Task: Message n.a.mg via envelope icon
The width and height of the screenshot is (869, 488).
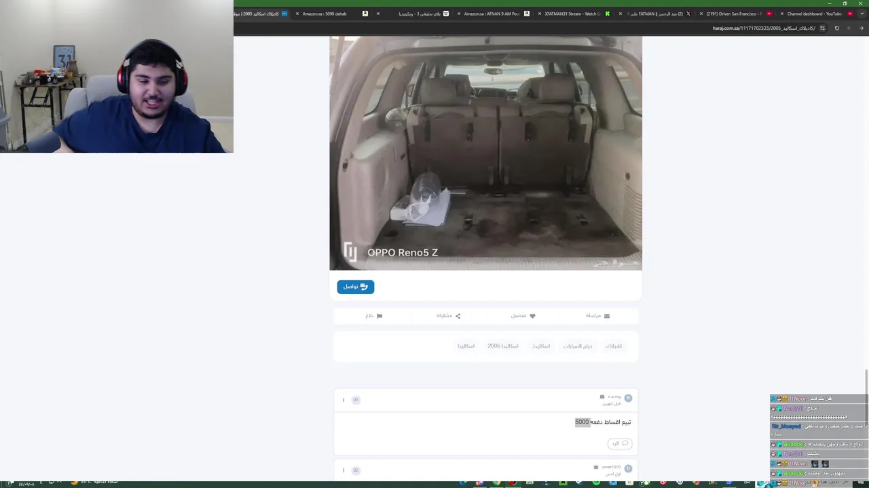Action: pos(602,396)
